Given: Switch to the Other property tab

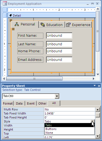Looking at the screenshot, I should pos(42,103).
